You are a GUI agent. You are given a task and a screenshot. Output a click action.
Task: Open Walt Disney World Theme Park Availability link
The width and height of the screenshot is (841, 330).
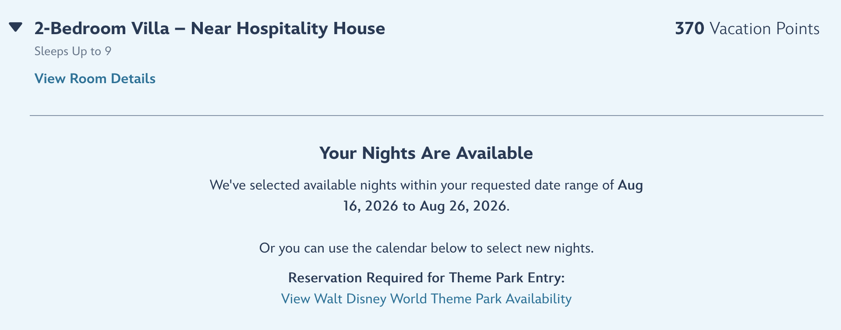click(x=426, y=298)
